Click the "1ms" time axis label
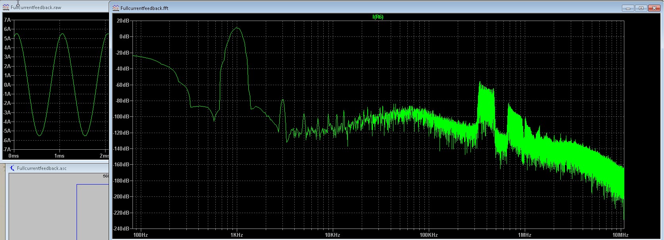 coord(59,156)
